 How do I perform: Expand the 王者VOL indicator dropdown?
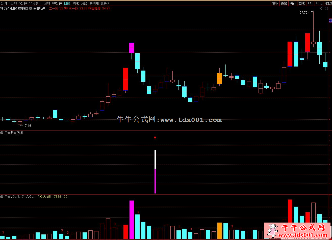(2, 197)
